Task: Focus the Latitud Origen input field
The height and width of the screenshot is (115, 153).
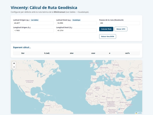Action: [33, 23]
